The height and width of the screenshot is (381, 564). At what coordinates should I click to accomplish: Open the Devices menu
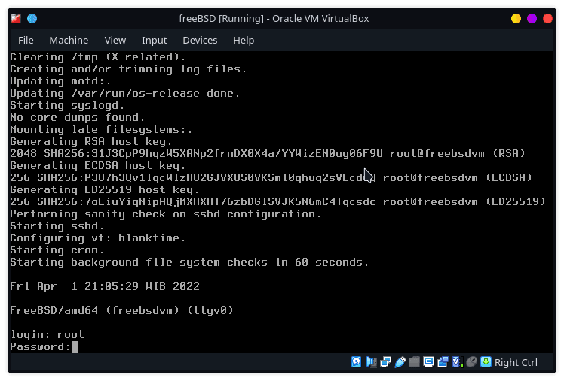200,40
